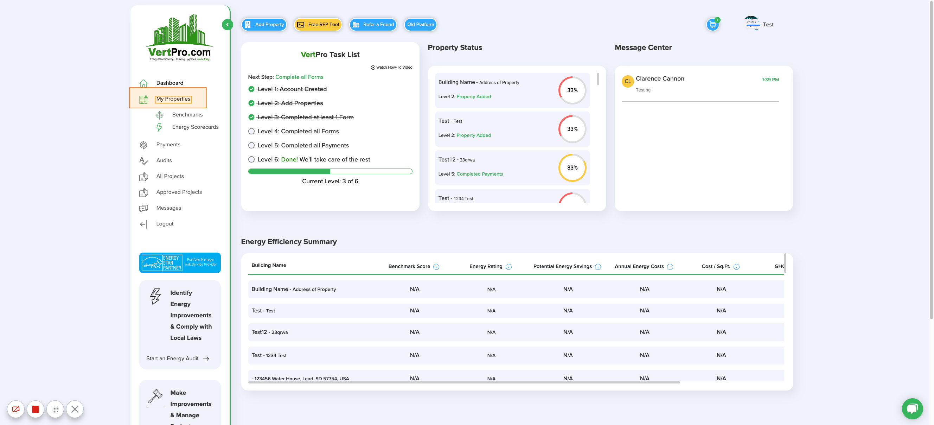Screen dimensions: 934x425
Task: Click Watch How-To Video link
Action: (392, 68)
